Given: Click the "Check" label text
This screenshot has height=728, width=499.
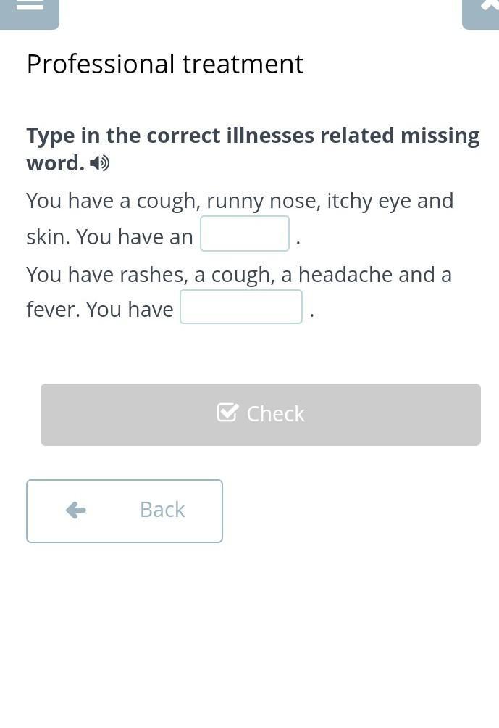Looking at the screenshot, I should (x=275, y=413).
